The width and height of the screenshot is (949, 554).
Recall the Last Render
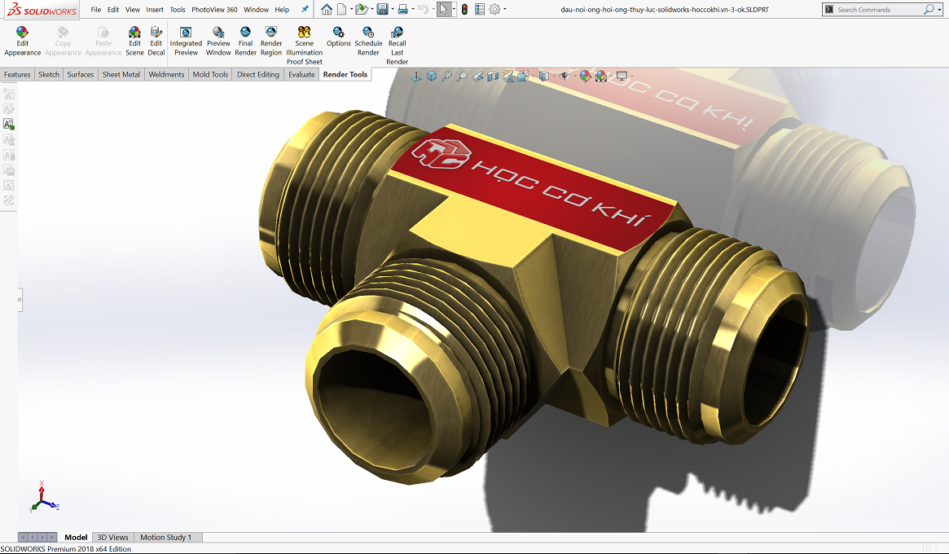397,46
